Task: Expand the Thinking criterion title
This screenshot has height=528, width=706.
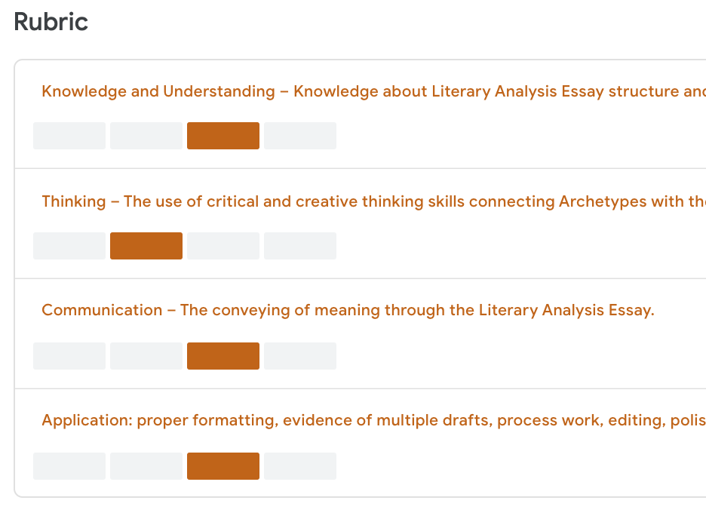Action: 373,201
